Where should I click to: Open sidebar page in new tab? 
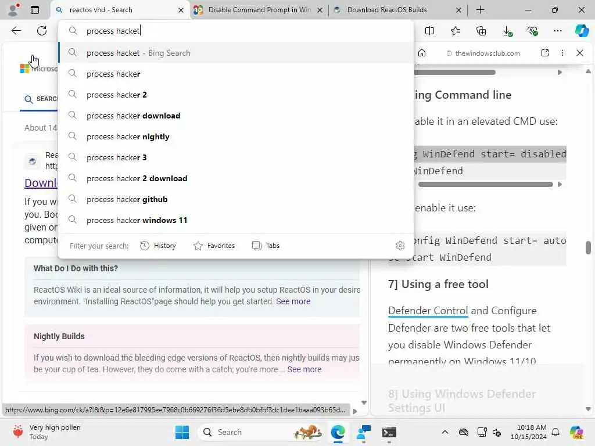pos(545,53)
